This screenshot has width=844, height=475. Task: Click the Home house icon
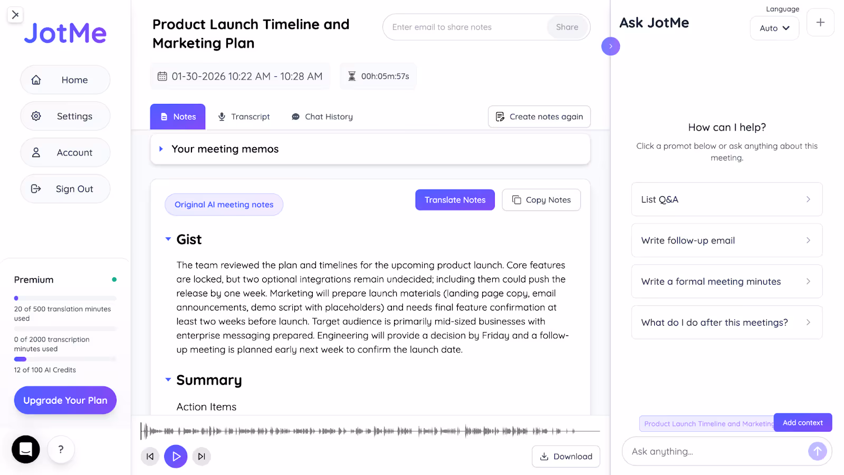click(36, 80)
